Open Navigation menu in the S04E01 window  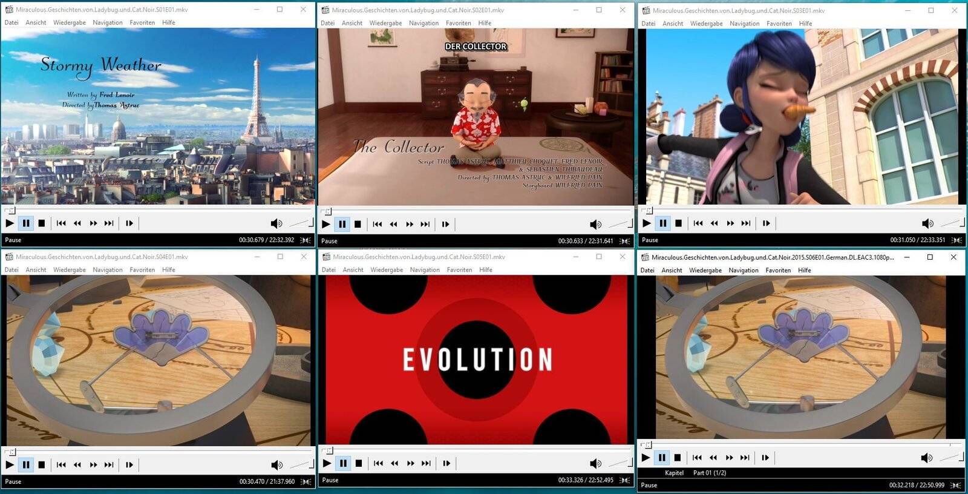tap(108, 270)
